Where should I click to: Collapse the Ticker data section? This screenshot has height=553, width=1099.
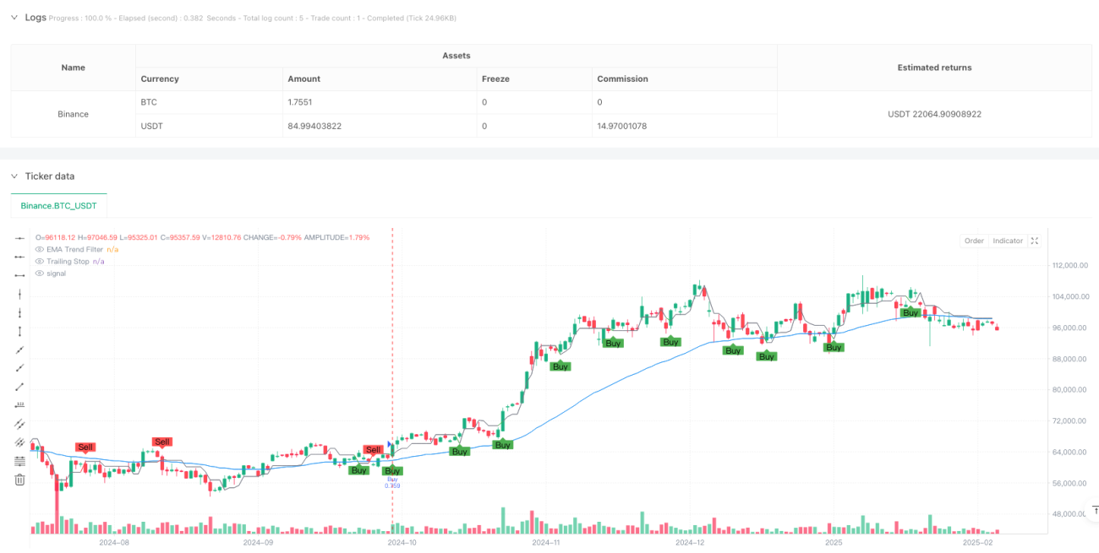click(14, 176)
